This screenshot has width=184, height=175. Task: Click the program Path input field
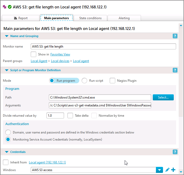pyautogui.click(x=100, y=97)
